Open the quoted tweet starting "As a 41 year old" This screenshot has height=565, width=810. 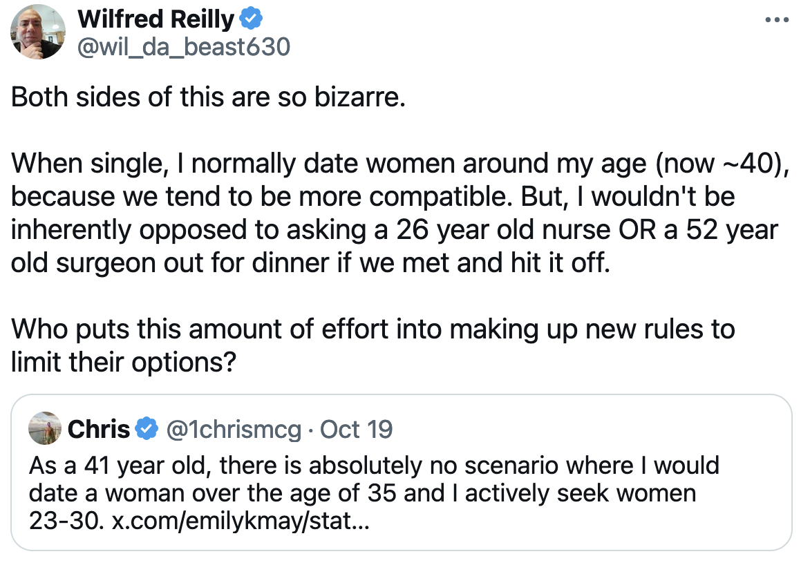pos(373,480)
